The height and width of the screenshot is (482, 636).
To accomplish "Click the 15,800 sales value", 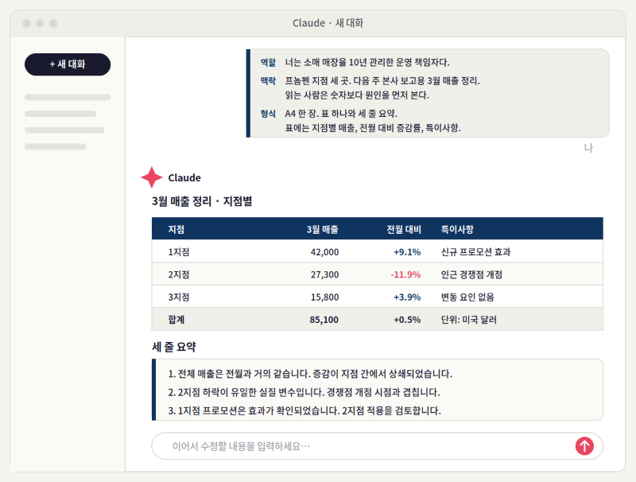I will 324,297.
